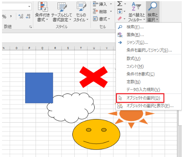Screen dimensions: 183x157
Task: Select the blue rectangle shape
Action: (x=39, y=88)
